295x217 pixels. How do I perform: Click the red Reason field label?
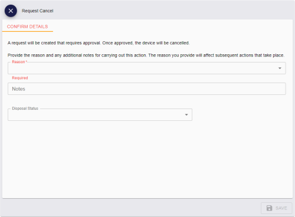pyautogui.click(x=19, y=62)
